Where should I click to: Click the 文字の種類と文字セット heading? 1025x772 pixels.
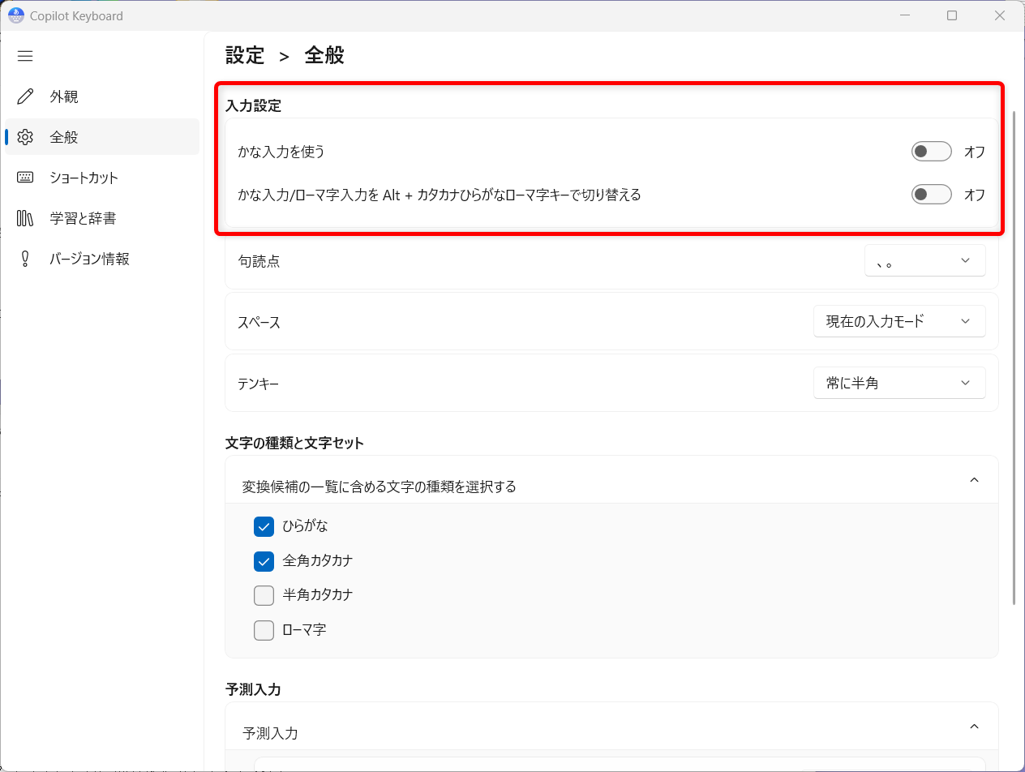pyautogui.click(x=294, y=443)
